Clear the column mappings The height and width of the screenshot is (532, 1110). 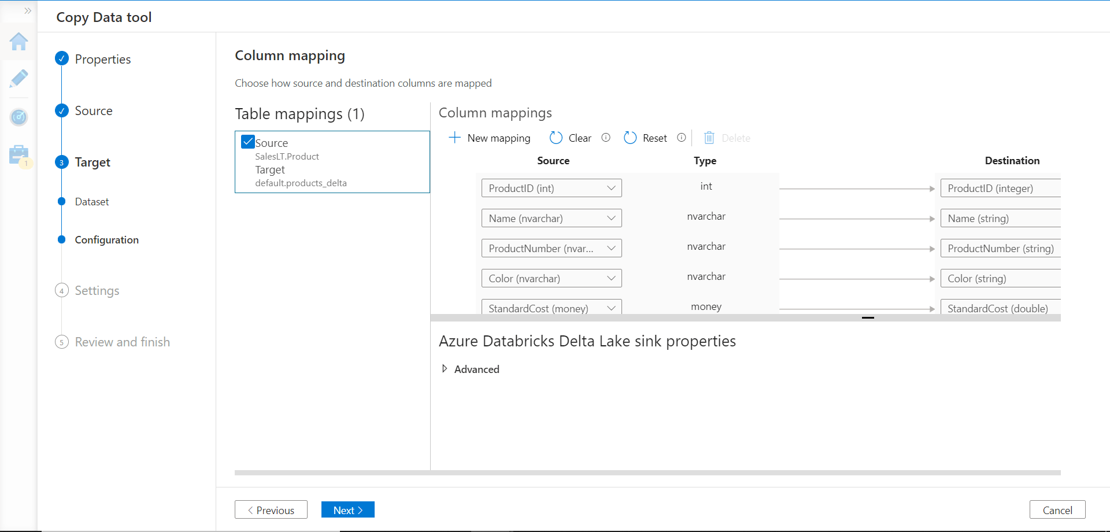[569, 138]
